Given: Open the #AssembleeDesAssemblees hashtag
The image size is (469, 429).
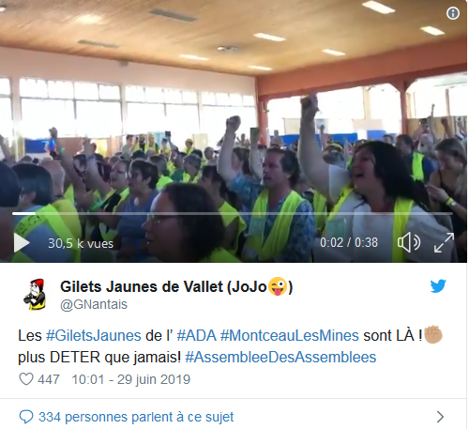Looking at the screenshot, I should pos(280,357).
